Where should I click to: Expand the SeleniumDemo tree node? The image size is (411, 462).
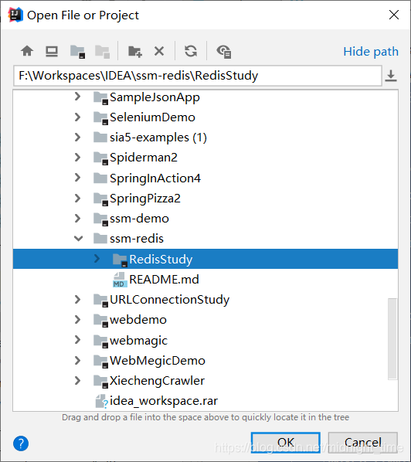pyautogui.click(x=77, y=117)
